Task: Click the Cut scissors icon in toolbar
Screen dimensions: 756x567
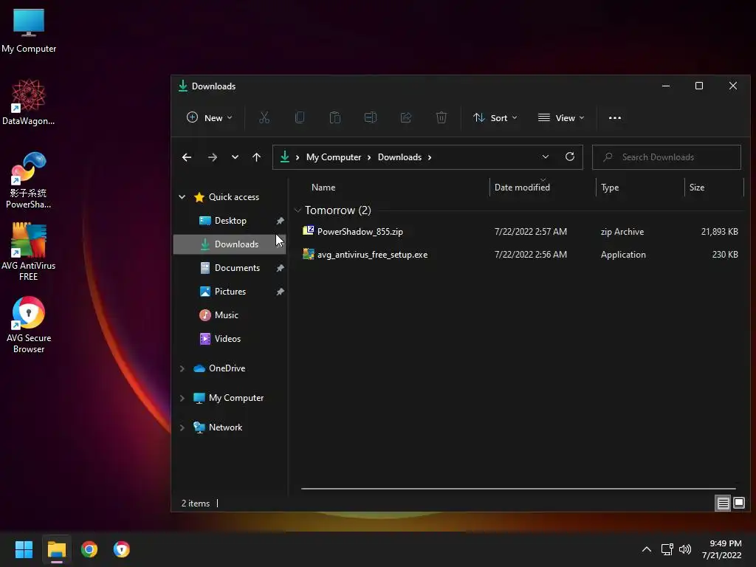Action: [264, 117]
